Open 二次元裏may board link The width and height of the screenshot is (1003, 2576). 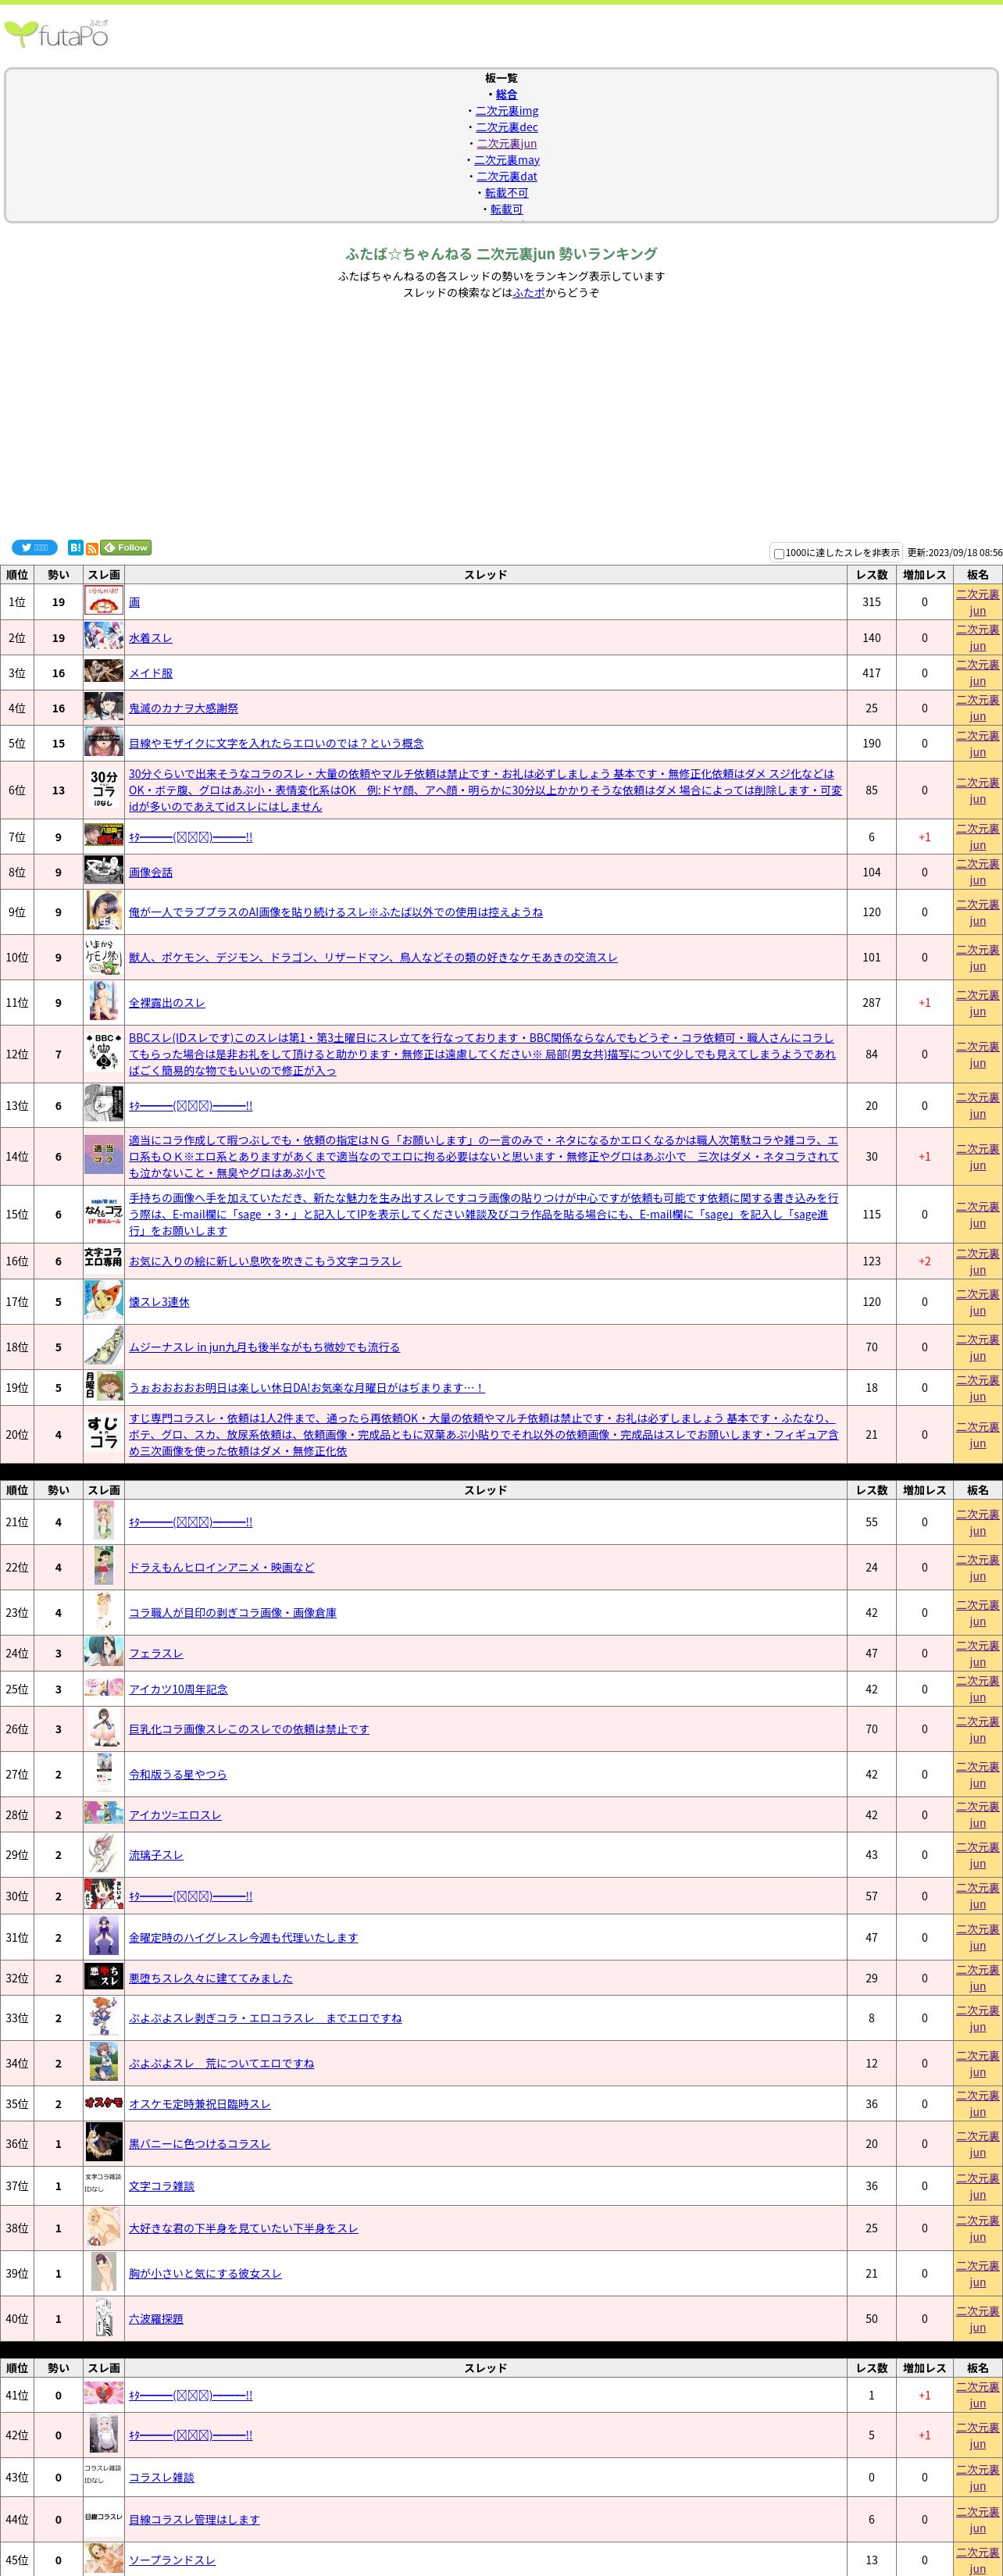click(507, 160)
